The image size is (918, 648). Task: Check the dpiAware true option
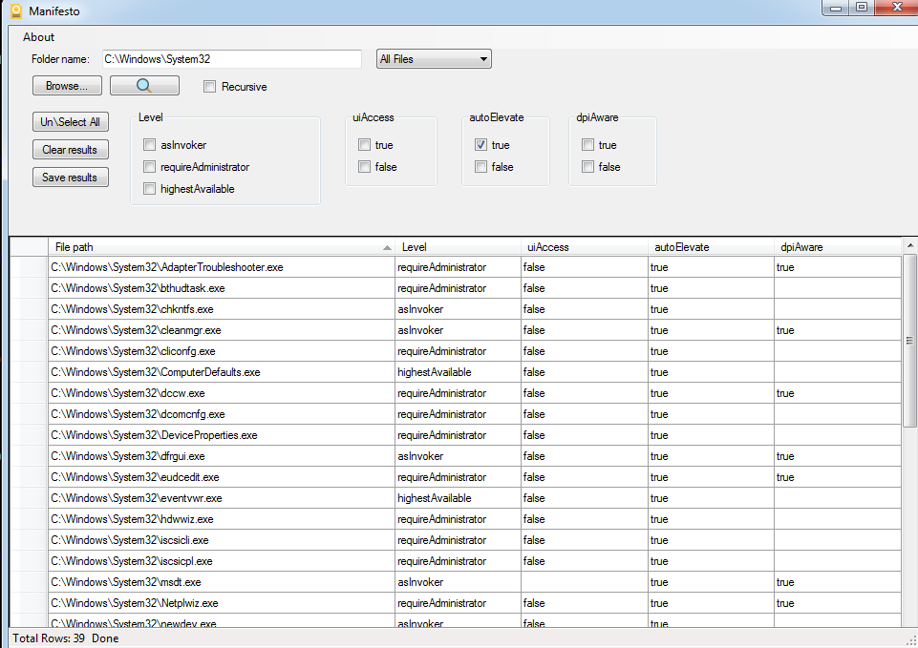[x=588, y=145]
